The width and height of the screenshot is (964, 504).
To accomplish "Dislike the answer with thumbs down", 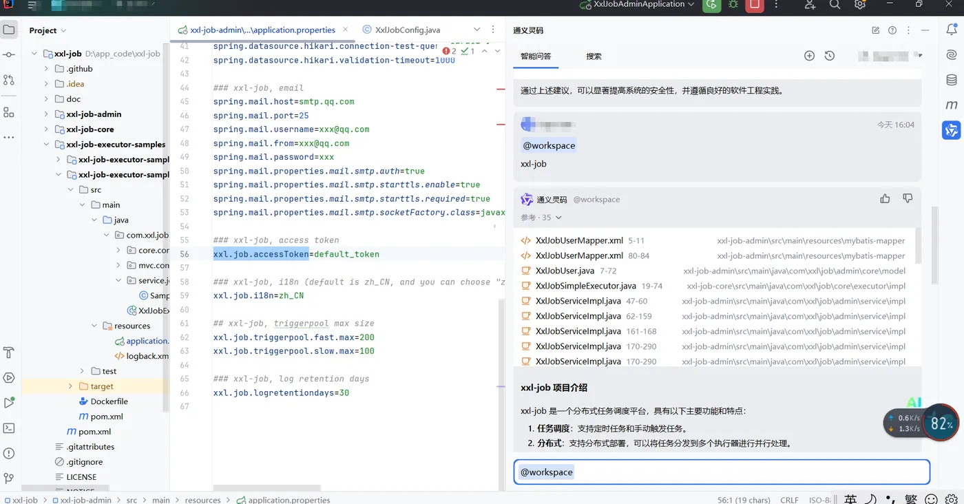I will tap(908, 198).
